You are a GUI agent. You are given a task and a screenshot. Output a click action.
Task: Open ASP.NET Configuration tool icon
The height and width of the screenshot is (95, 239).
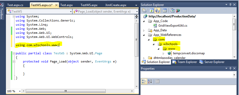point(178,10)
